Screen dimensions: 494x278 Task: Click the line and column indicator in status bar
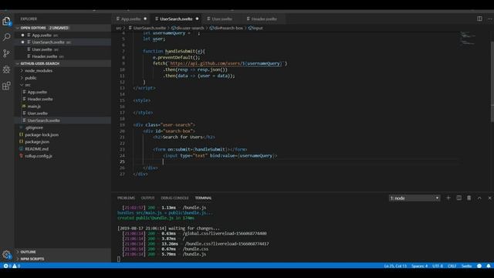point(395,266)
